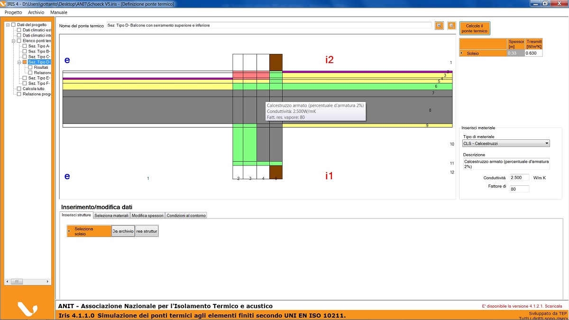Screen dimensions: 569x320
Task: Click the zoom in magnifier icon
Action: coord(440,26)
